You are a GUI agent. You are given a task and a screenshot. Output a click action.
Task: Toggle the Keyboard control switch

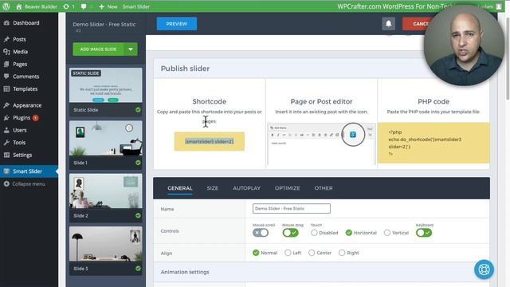[424, 233]
